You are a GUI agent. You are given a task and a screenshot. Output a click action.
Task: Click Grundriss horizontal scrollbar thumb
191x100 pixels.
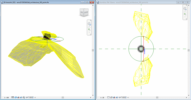click(157, 97)
